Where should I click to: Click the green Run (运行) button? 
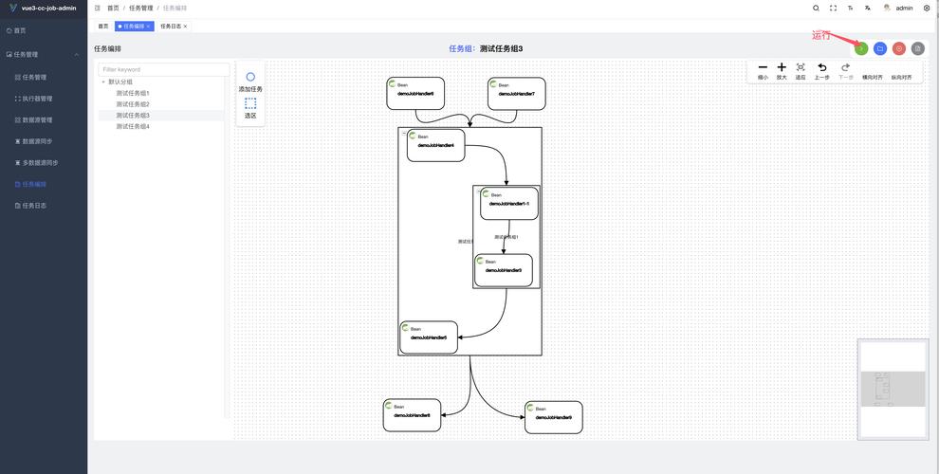click(861, 48)
